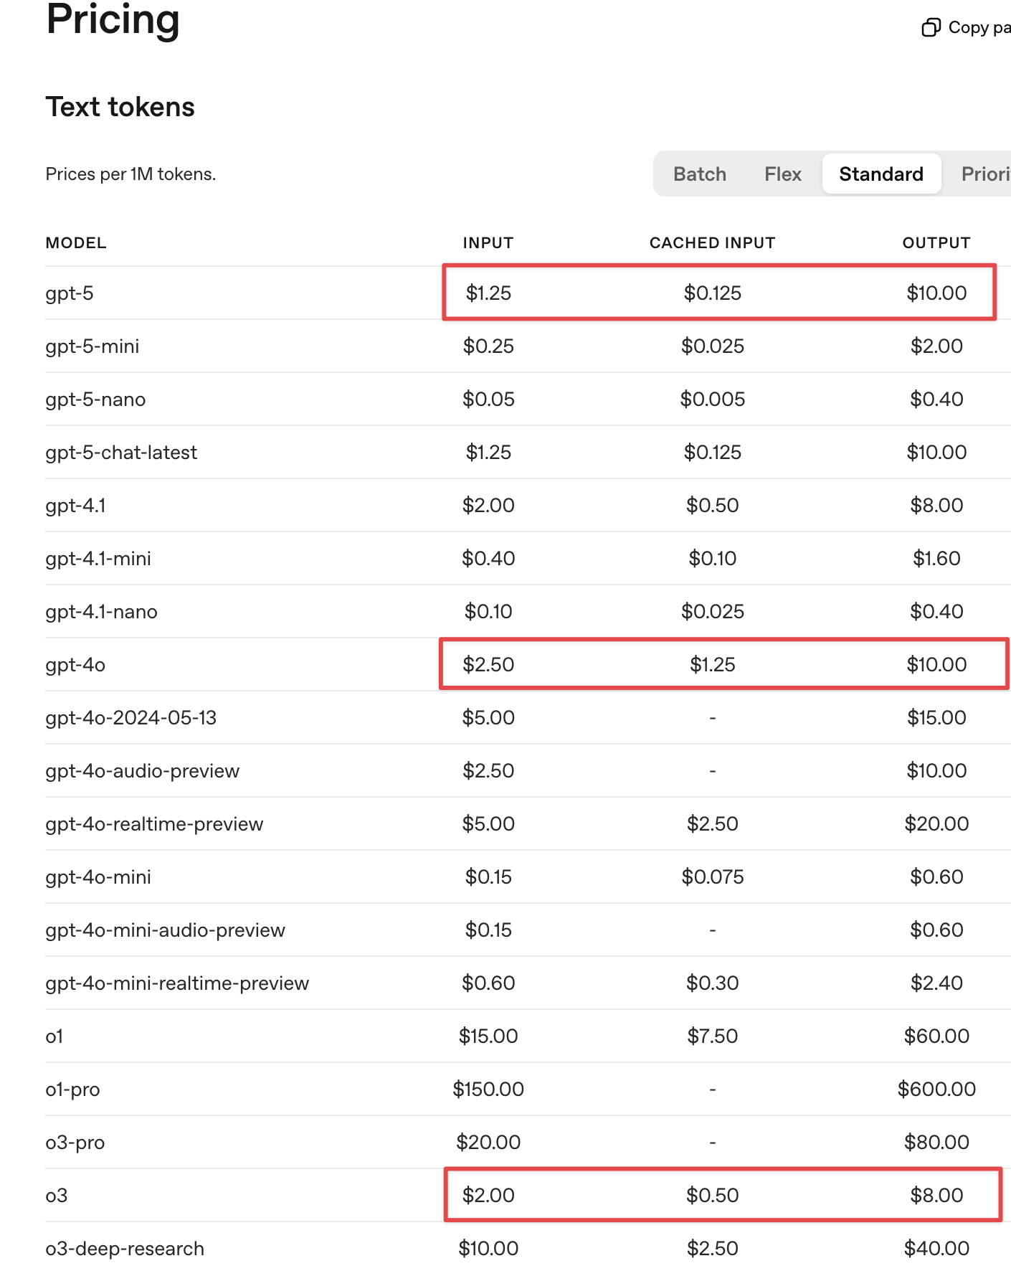Select the o3 model name
The height and width of the screenshot is (1271, 1011).
click(57, 1196)
